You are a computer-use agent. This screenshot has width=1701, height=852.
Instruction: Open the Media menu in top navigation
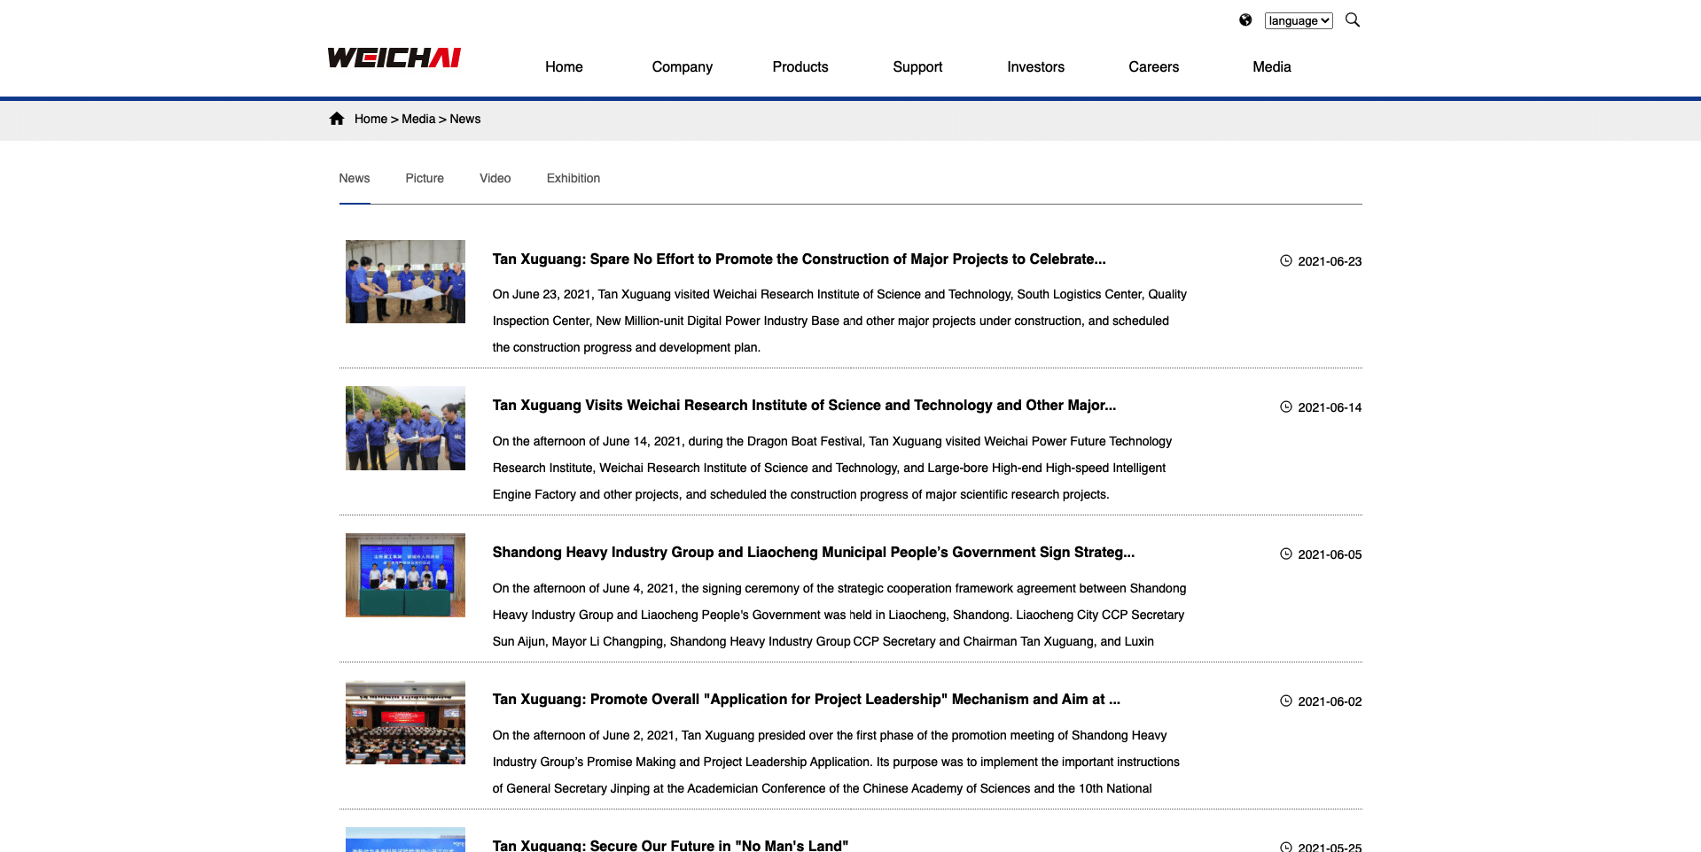(1272, 66)
